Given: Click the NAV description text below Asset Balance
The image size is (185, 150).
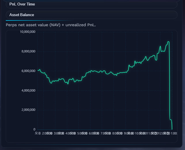Looking at the screenshot, I should coord(51,25).
